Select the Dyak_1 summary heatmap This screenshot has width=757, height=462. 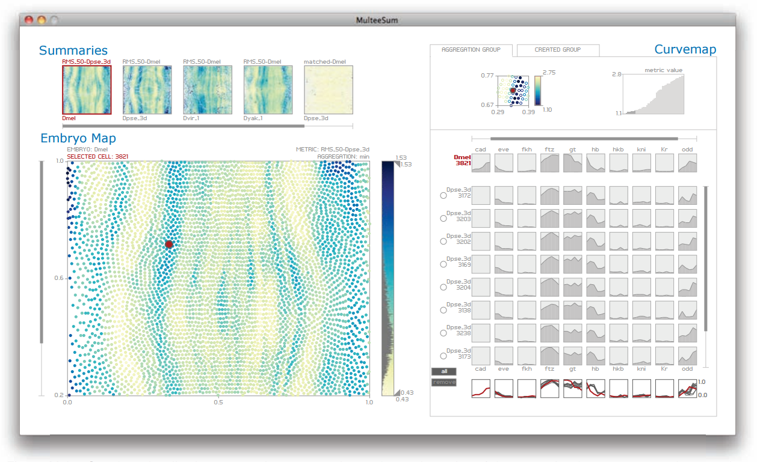pos(268,89)
